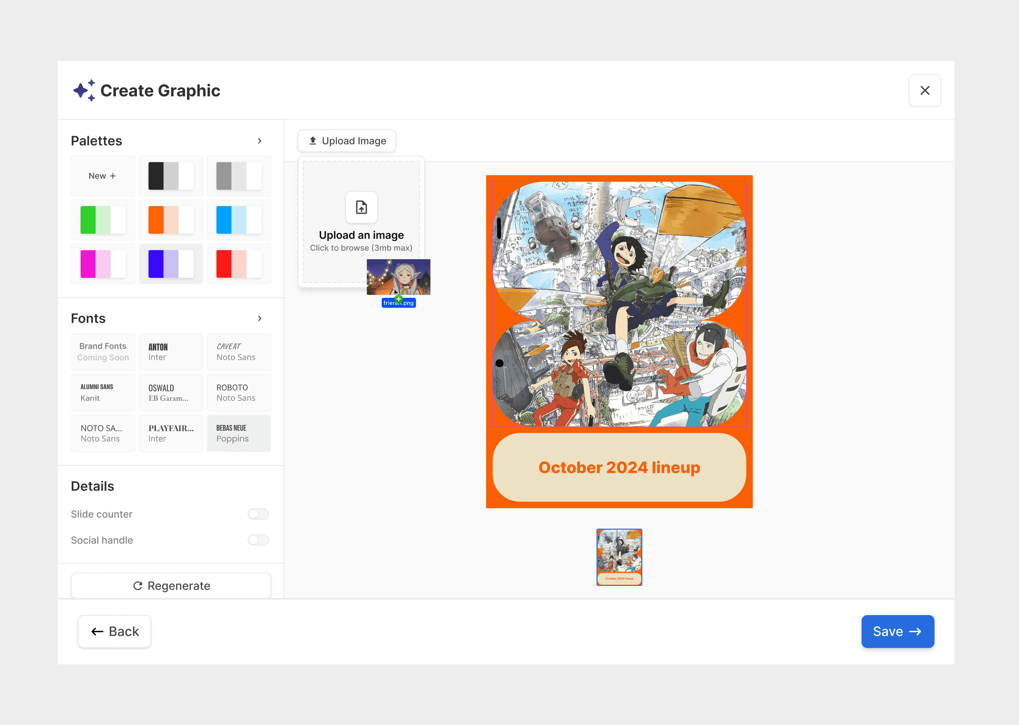Pick the green color palette
The image size is (1019, 725).
pos(103,220)
